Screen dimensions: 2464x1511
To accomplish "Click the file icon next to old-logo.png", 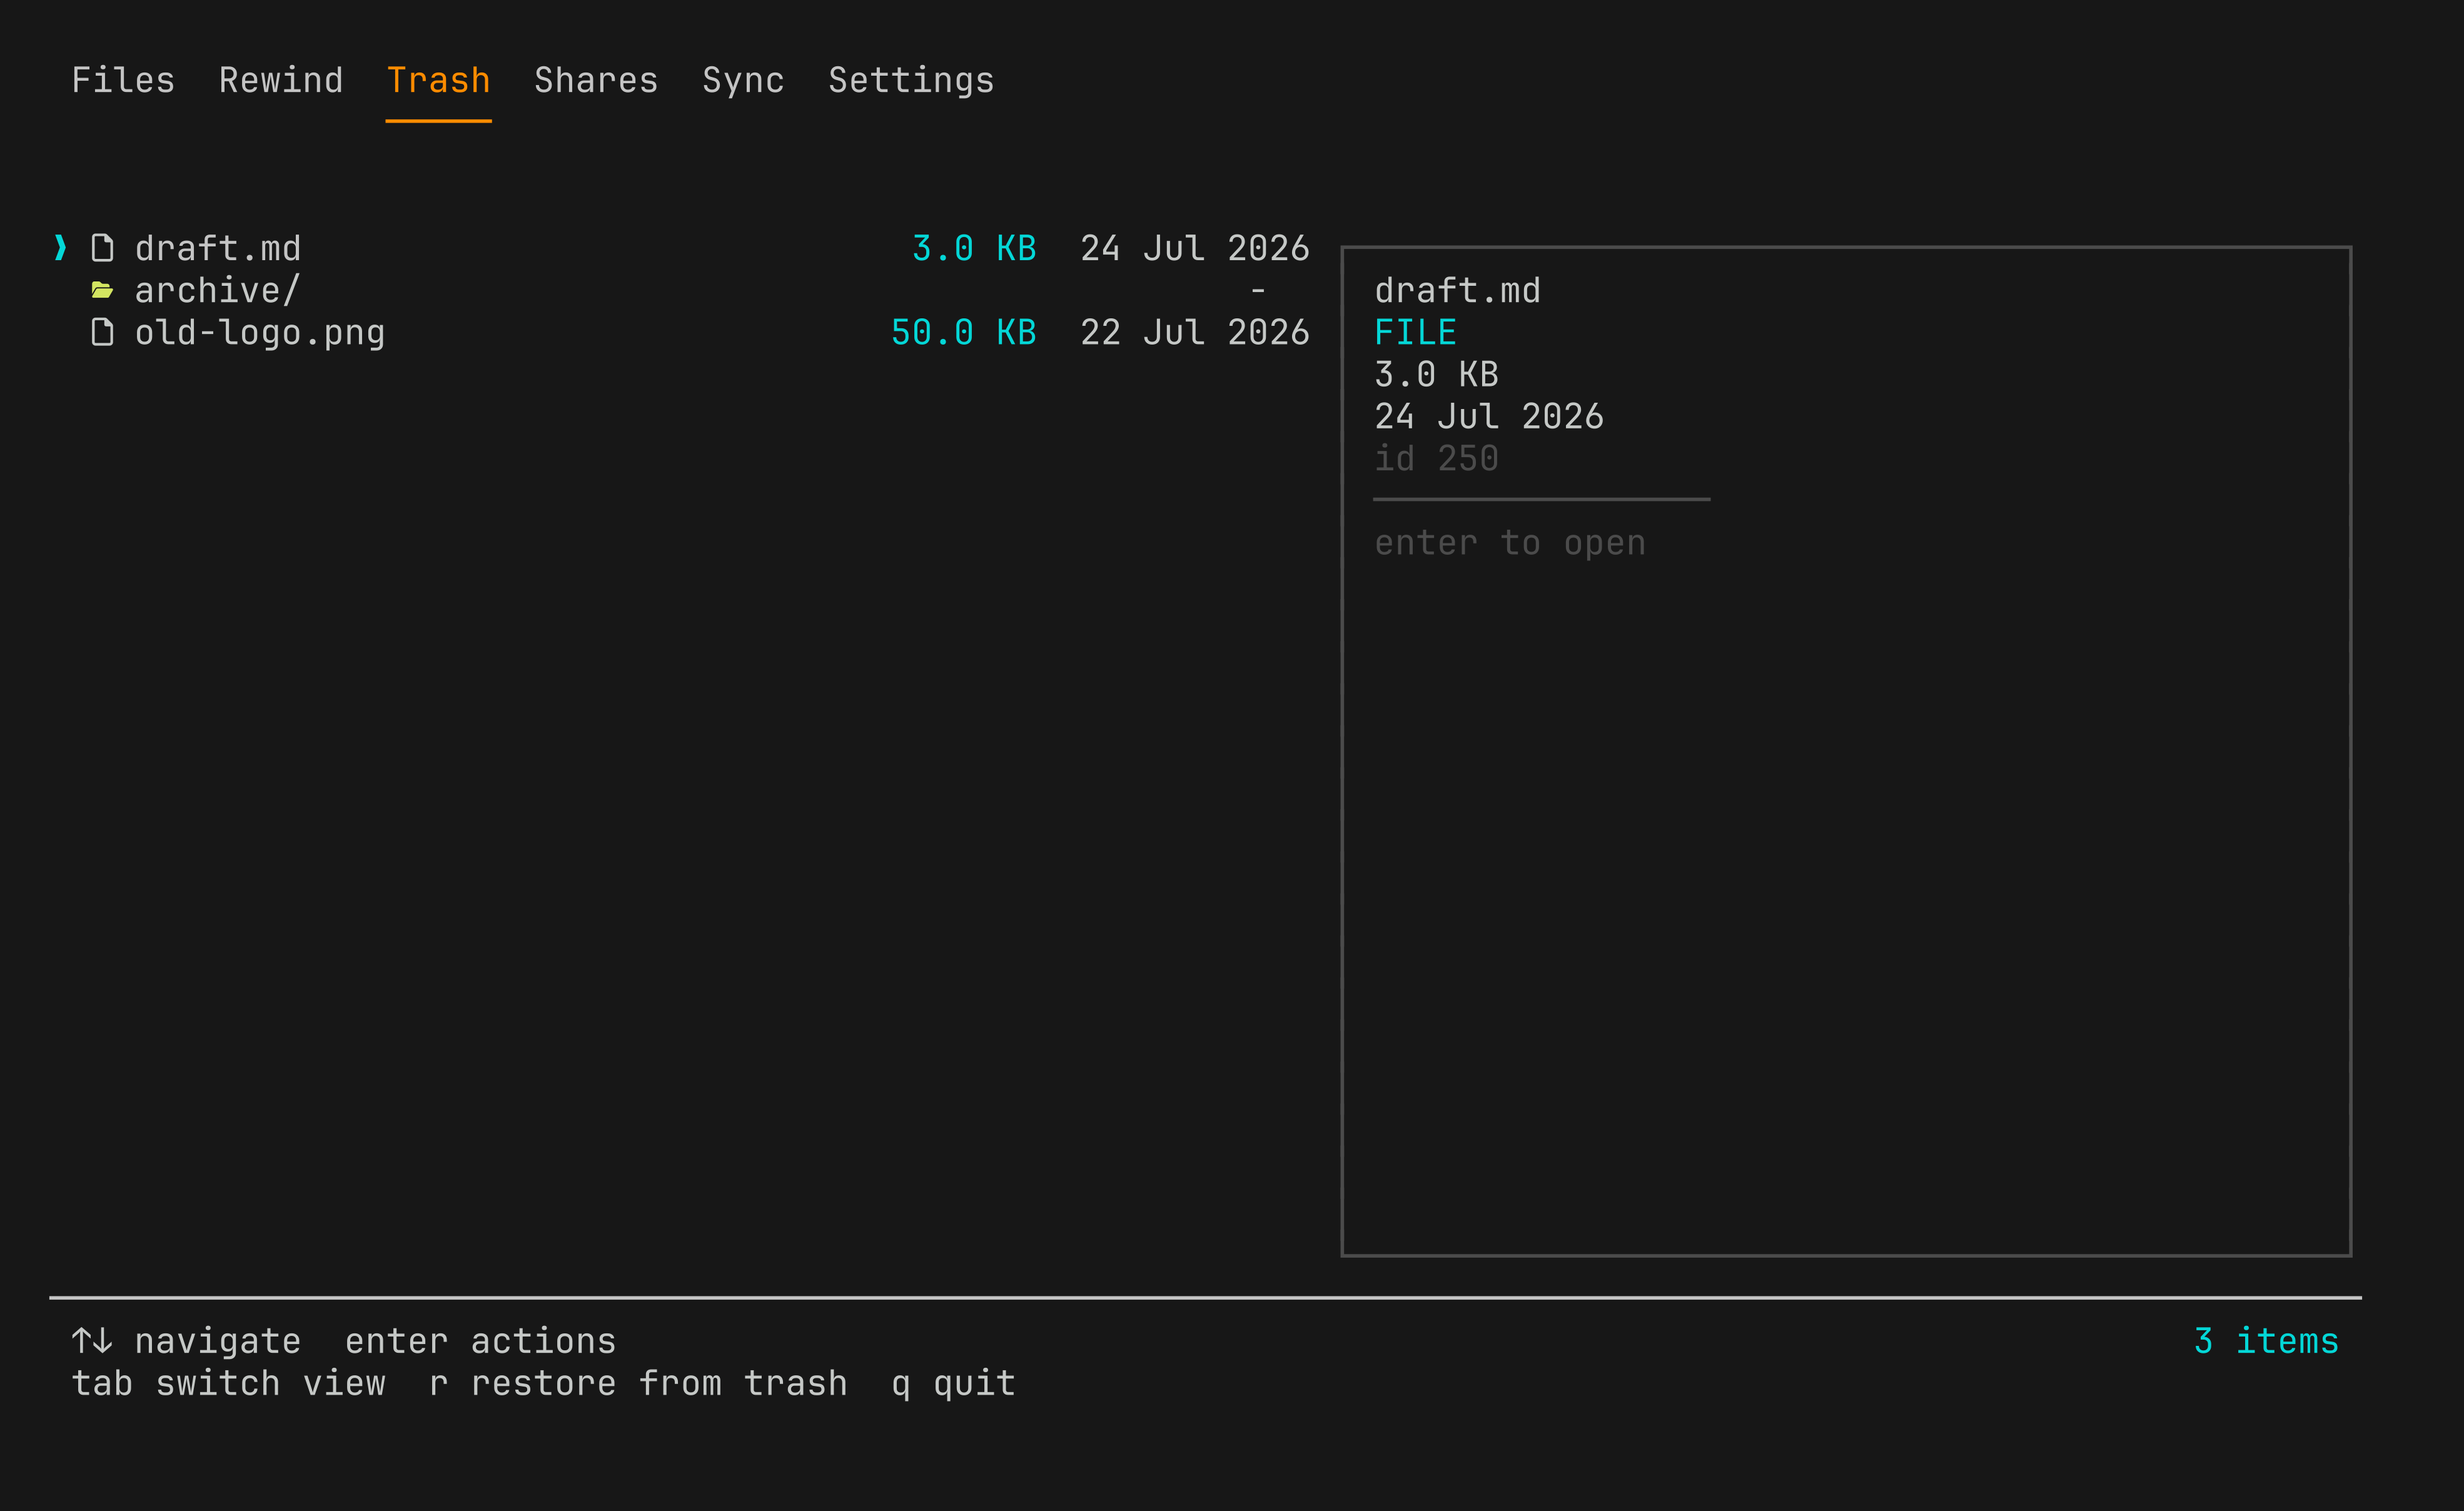I will coord(102,332).
